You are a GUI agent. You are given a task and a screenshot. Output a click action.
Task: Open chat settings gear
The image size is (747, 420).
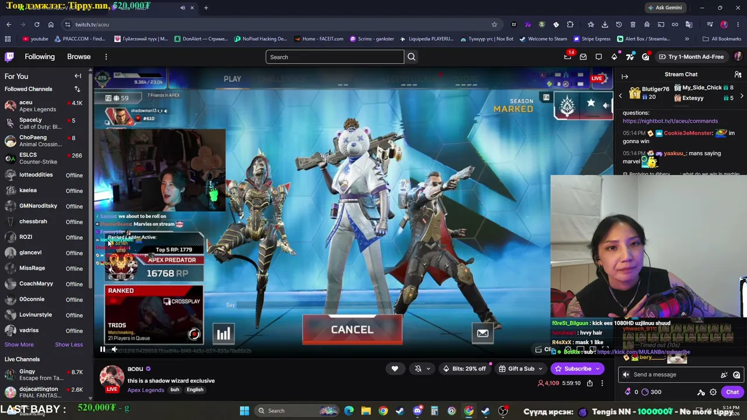713,392
